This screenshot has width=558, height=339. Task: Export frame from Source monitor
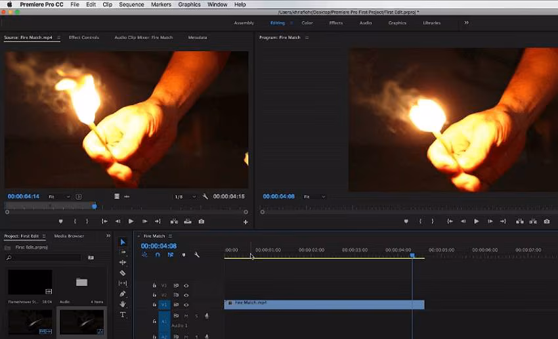click(202, 221)
